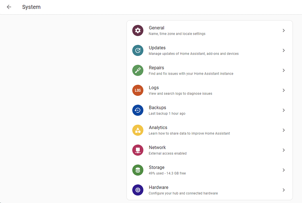302x203 pixels.
Task: Click the Backups restore icon
Action: [x=138, y=110]
